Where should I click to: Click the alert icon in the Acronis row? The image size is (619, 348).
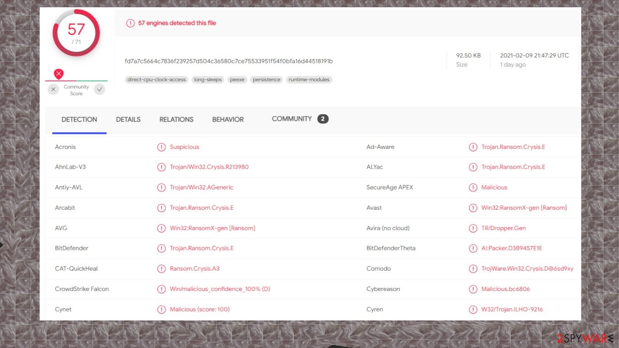(162, 147)
